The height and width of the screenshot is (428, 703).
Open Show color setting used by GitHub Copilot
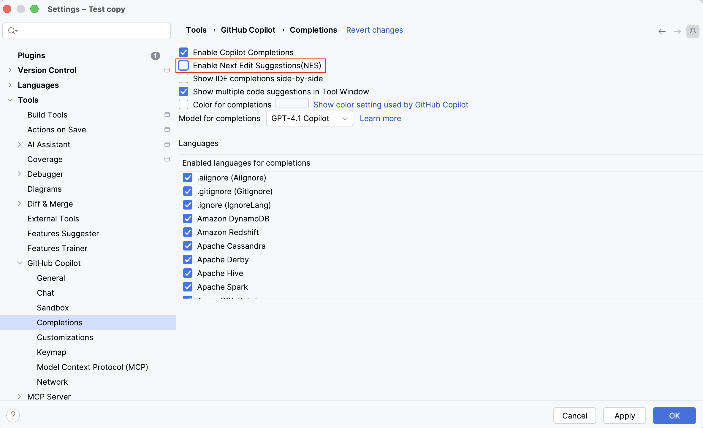[391, 104]
